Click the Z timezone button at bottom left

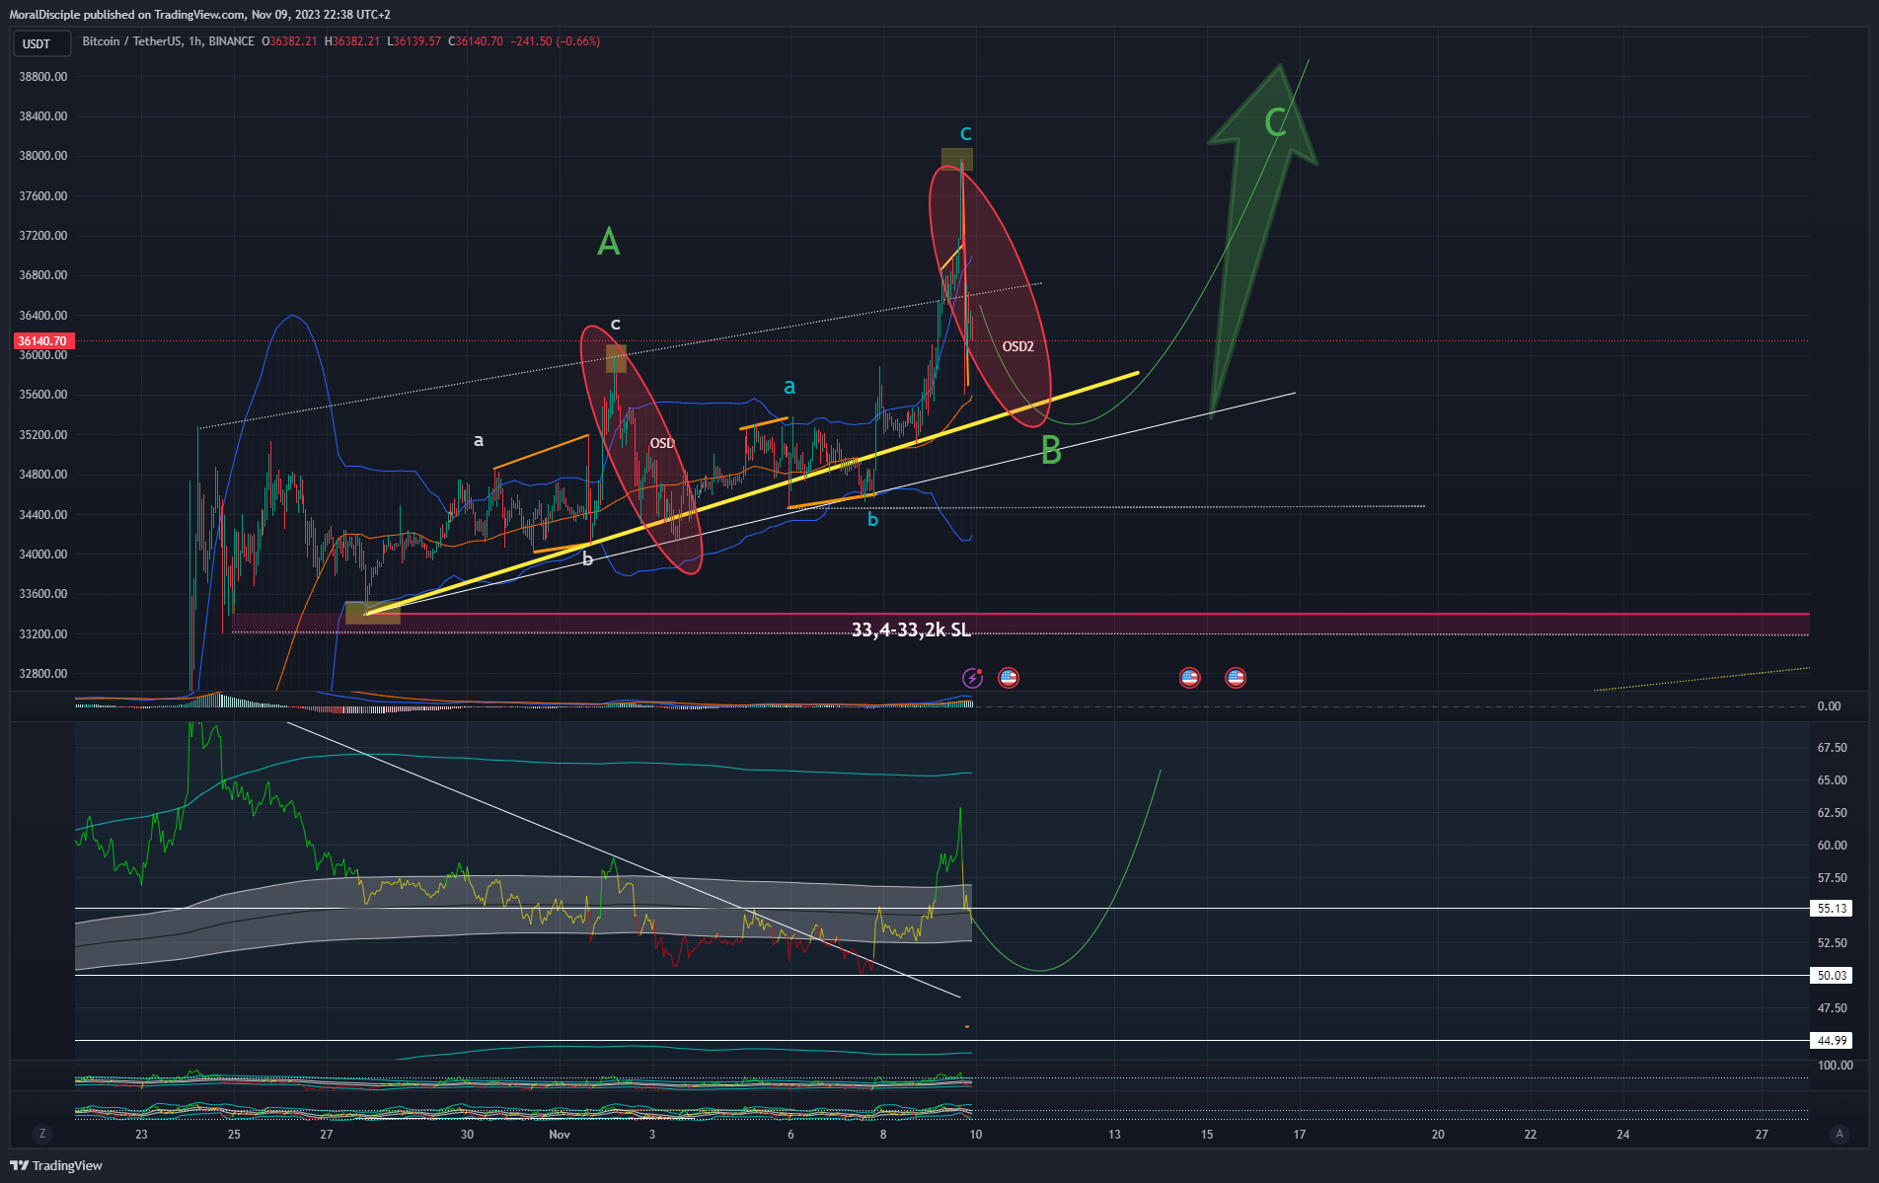point(41,1134)
